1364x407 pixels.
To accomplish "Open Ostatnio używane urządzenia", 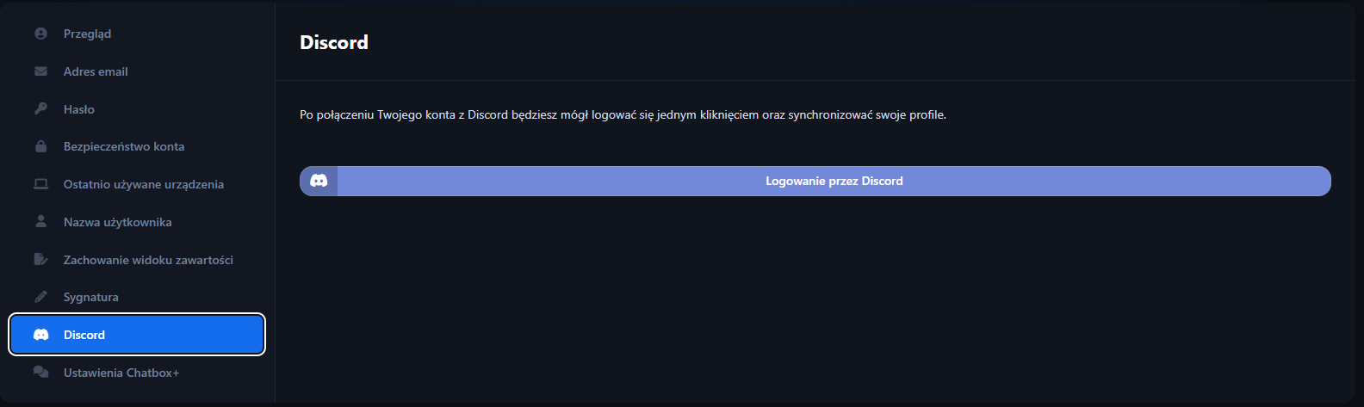I will click(x=144, y=184).
